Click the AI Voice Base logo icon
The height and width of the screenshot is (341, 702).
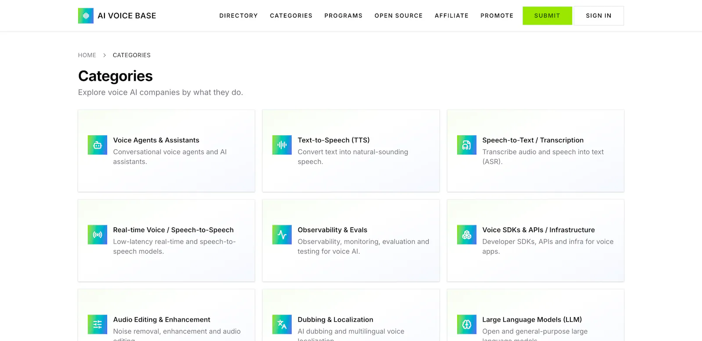86,16
